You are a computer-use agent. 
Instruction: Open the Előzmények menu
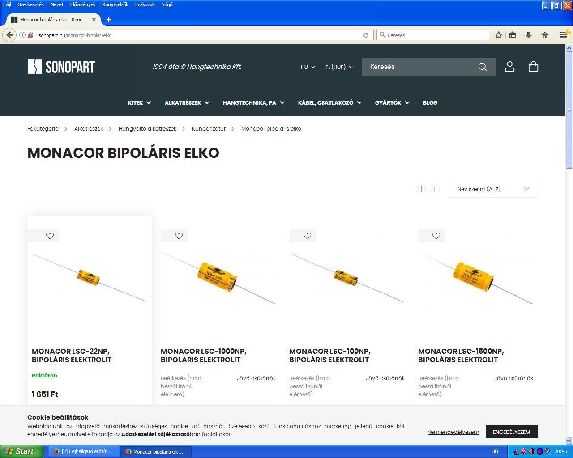pos(83,4)
